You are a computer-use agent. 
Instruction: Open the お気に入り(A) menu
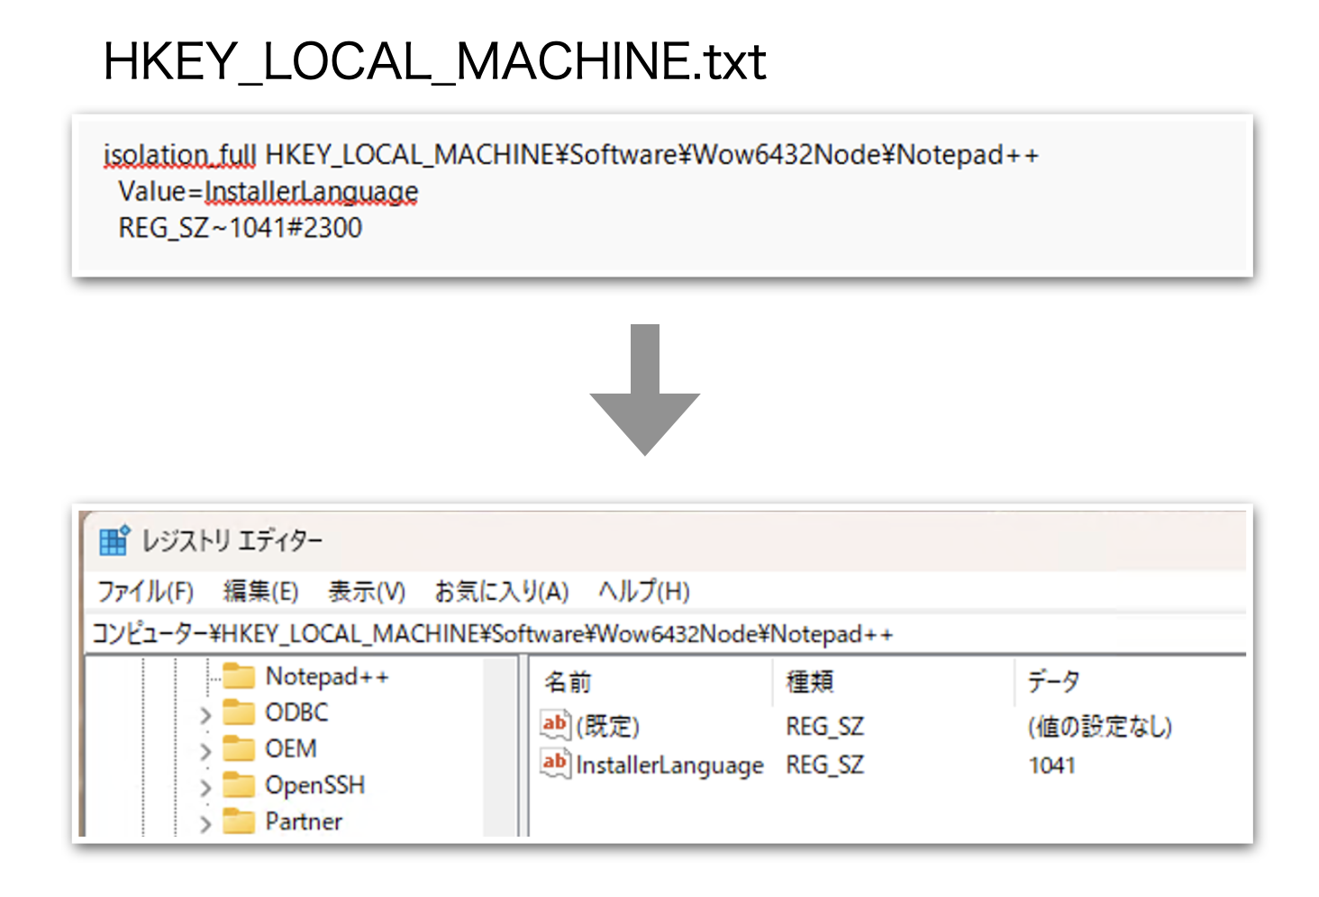[x=500, y=592]
